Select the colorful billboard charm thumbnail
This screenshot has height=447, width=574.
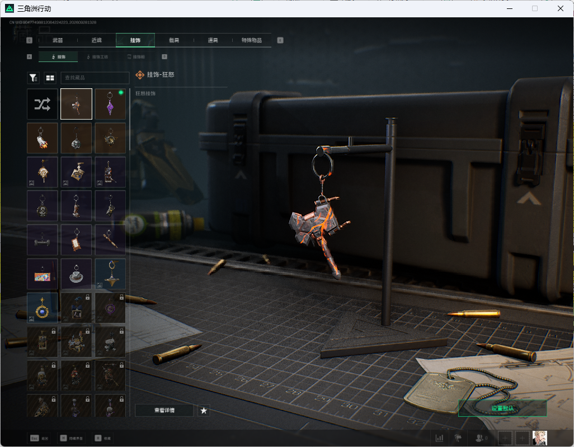43,274
